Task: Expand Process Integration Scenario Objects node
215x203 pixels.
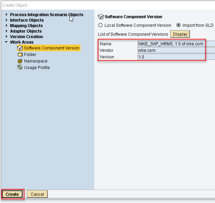Action: 7,14
